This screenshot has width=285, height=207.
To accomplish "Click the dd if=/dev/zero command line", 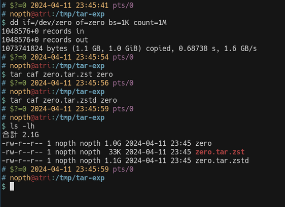I will (88, 23).
